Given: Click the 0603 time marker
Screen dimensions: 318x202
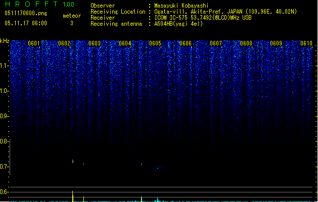Looking at the screenshot, I should coord(95,43).
